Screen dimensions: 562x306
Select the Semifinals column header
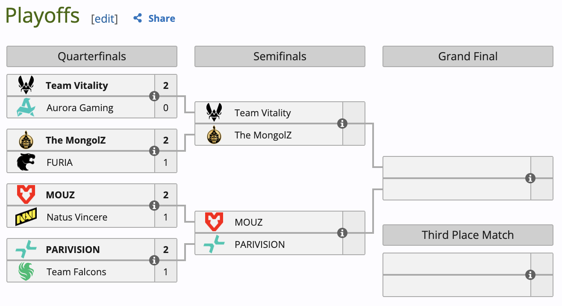(280, 56)
